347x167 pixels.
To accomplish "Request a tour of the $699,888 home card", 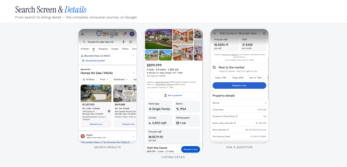I will pos(126,124).
